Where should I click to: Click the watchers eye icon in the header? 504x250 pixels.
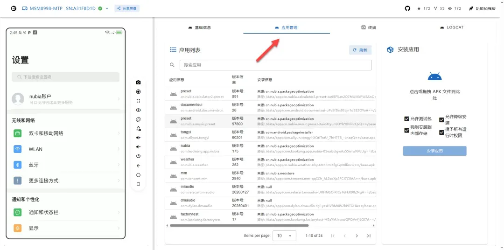(450, 9)
